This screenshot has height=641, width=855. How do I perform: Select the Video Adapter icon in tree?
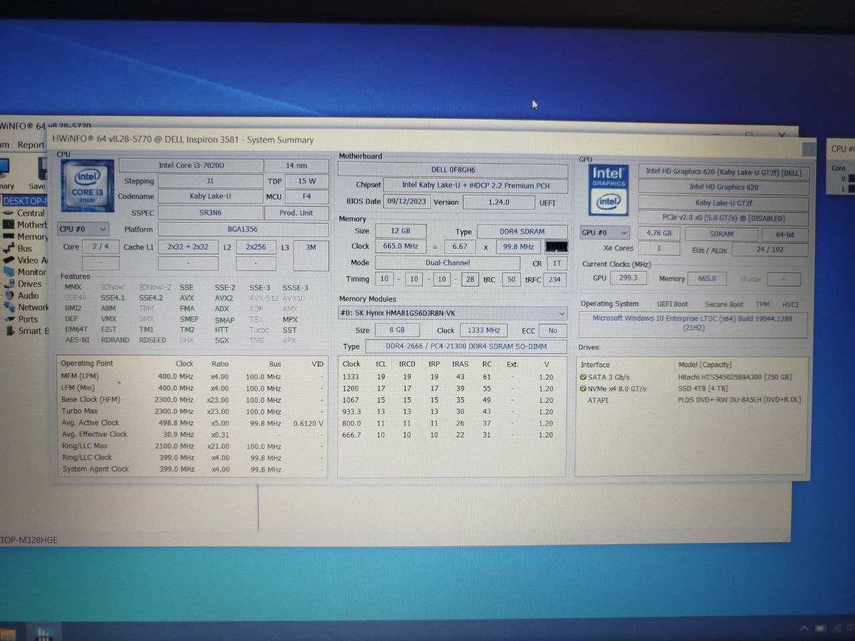click(8, 260)
